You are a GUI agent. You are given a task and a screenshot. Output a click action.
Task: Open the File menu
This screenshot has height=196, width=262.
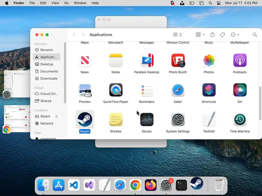(x=32, y=3)
